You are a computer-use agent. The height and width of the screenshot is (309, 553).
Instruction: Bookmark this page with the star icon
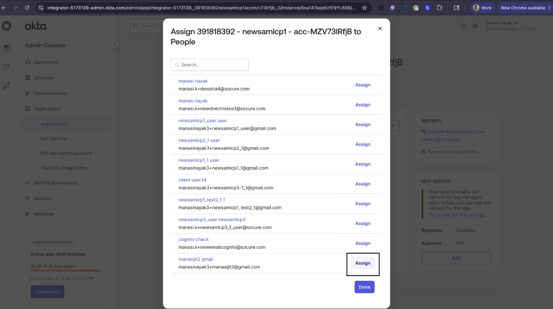pyautogui.click(x=364, y=8)
